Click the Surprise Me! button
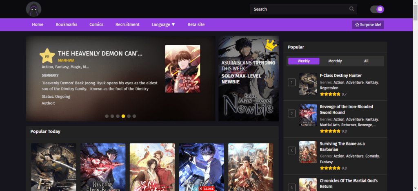The width and height of the screenshot is (418, 191). [368, 25]
